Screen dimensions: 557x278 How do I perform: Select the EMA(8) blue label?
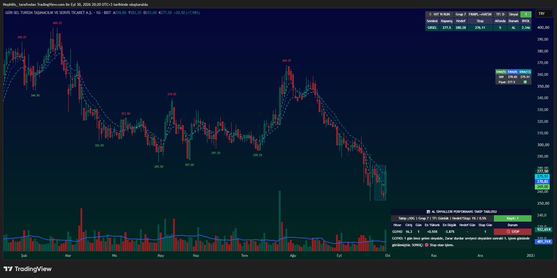[x=512, y=72]
